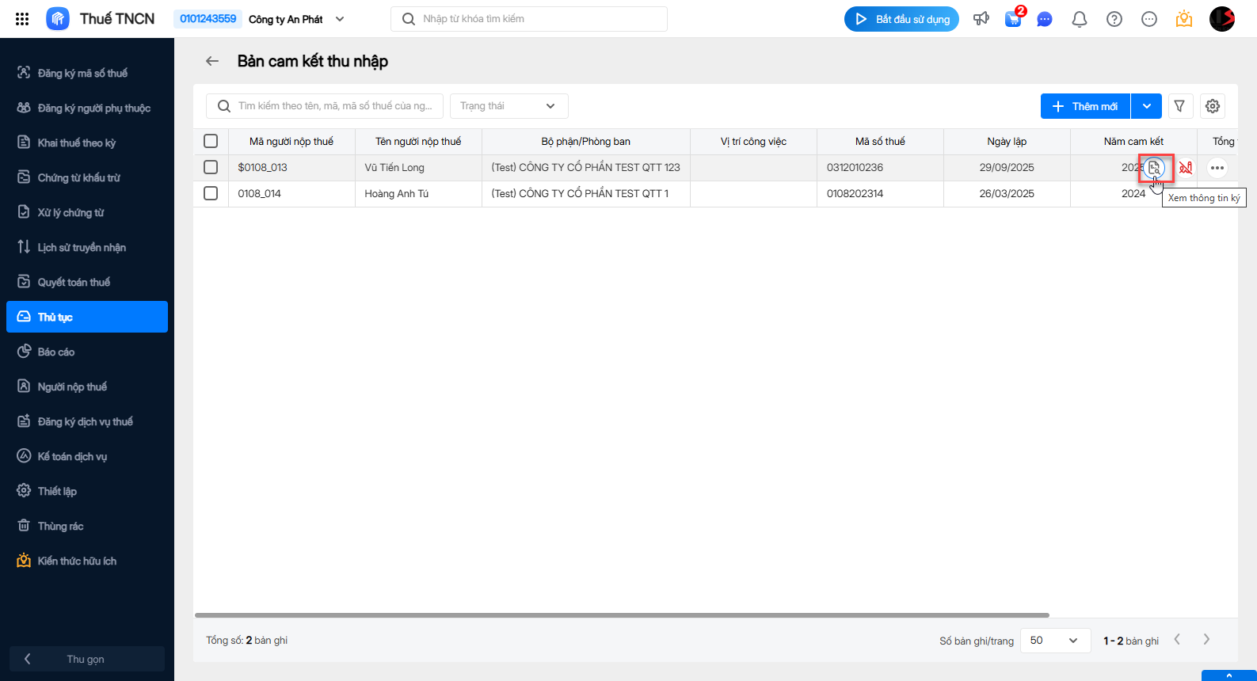The image size is (1257, 681).
Task: View signing info for Vũ Tiến Long row
Action: click(x=1155, y=168)
